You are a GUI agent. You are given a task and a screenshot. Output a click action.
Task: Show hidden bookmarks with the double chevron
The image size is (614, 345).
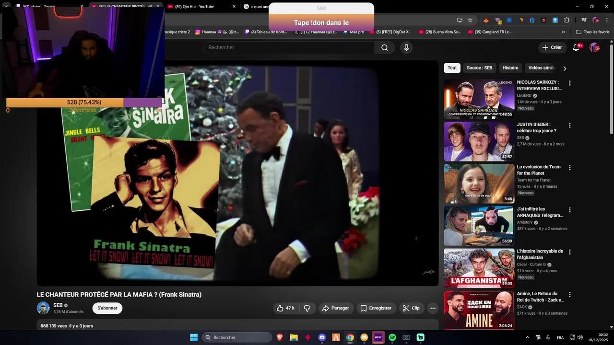[x=563, y=32]
